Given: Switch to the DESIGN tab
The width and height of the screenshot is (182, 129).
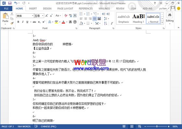Looking at the screenshot, I should pos(47,8).
